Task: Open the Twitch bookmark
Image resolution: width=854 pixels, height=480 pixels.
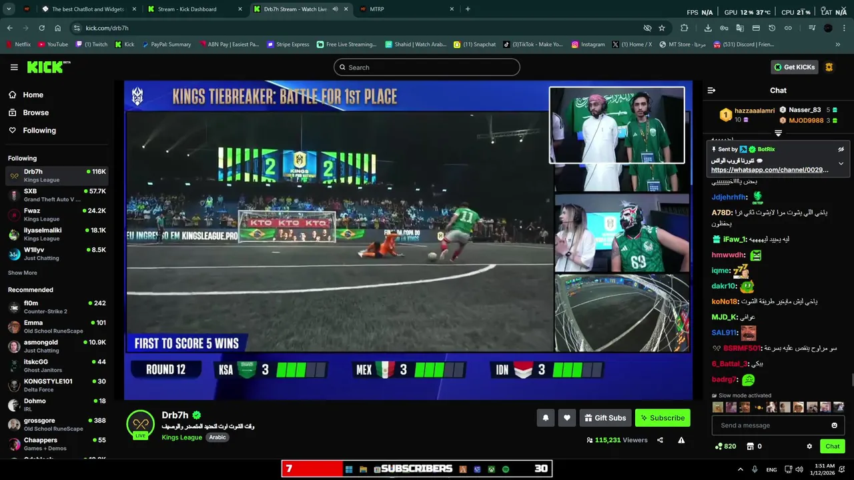Action: pyautogui.click(x=91, y=45)
